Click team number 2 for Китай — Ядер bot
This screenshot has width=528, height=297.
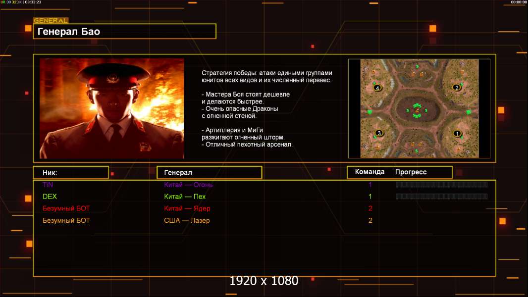pyautogui.click(x=370, y=208)
